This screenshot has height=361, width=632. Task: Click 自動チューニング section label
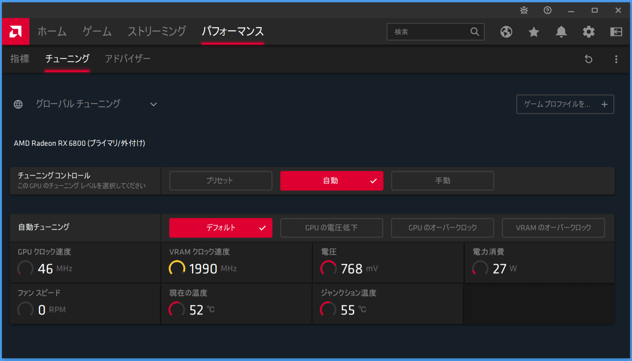[44, 227]
